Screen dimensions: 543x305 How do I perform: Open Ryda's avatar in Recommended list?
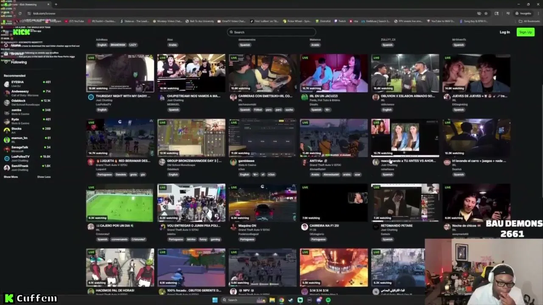[x=6, y=121]
